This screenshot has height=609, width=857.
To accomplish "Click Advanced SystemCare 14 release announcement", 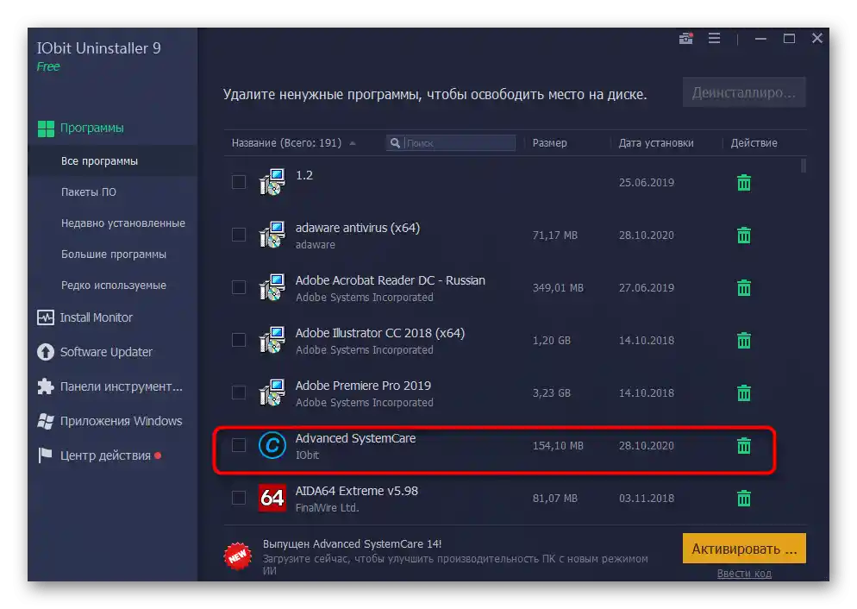I will click(x=352, y=544).
